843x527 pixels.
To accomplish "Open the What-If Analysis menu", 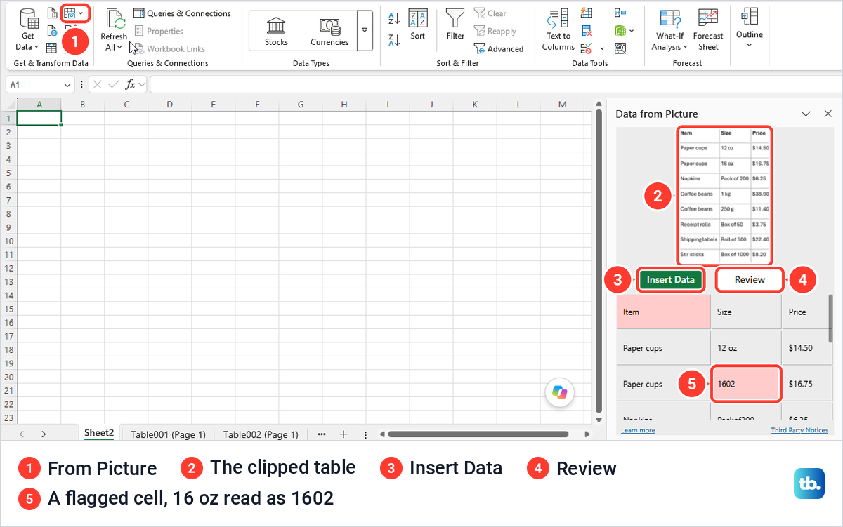I will coord(669,29).
